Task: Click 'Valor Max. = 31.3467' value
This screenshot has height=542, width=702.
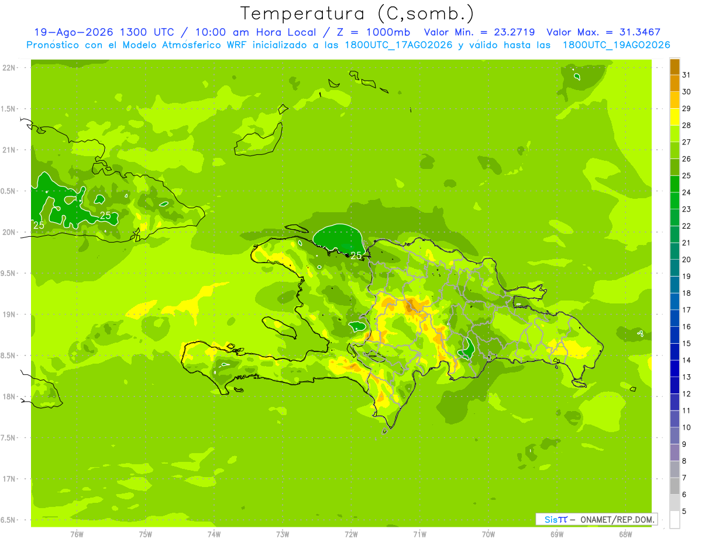Action: (604, 32)
